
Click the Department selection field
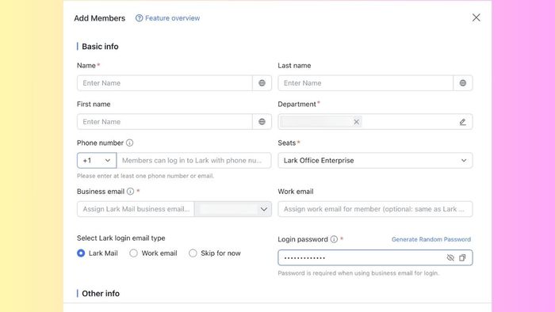tap(375, 121)
